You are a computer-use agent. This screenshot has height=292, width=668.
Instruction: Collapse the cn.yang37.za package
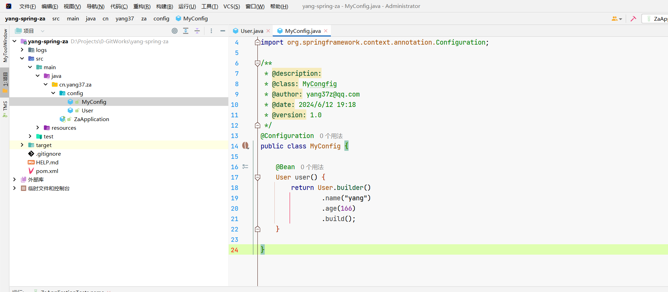coord(45,84)
